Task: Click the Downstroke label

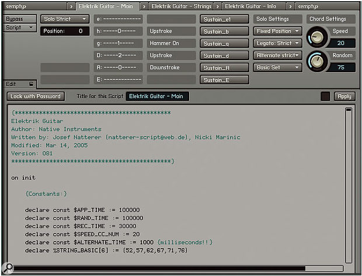Action: [x=171, y=68]
